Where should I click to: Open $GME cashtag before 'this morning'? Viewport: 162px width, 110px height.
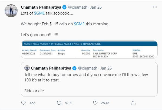click(79, 24)
